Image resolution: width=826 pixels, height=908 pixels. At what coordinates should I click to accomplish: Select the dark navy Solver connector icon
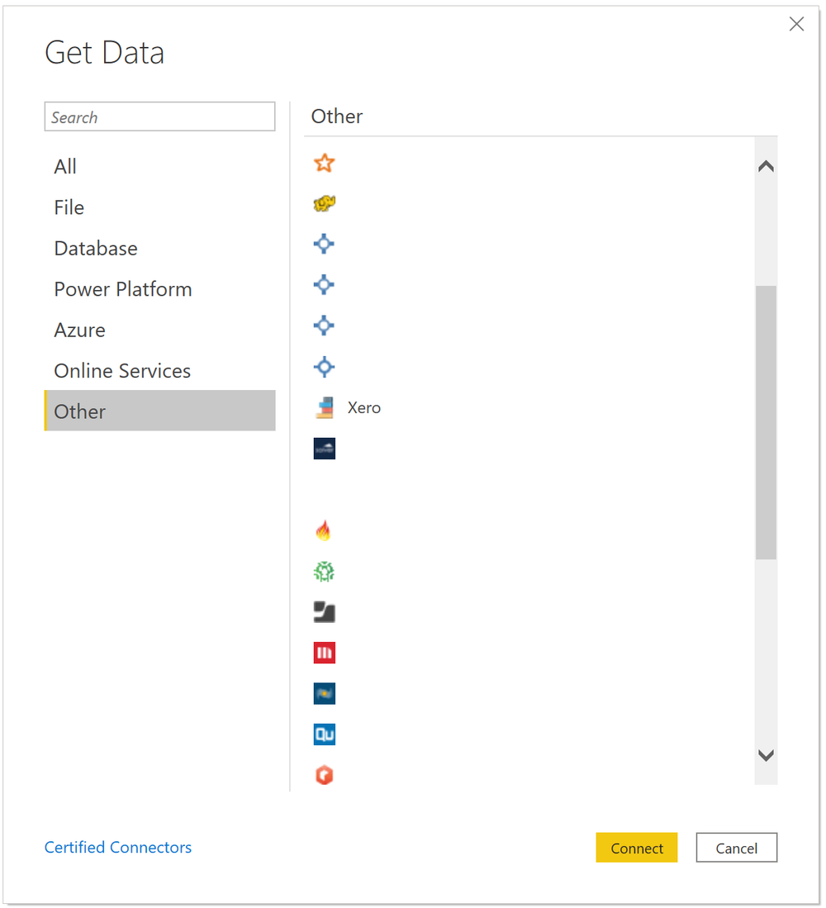[x=324, y=448]
